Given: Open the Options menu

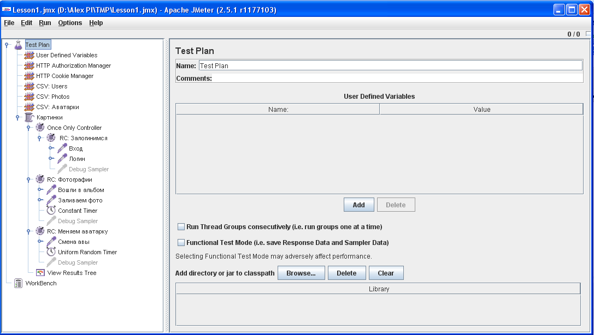Looking at the screenshot, I should tap(70, 23).
